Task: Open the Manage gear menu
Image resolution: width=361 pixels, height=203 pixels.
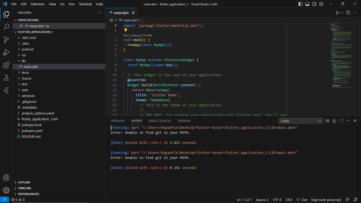Action: coord(6,190)
